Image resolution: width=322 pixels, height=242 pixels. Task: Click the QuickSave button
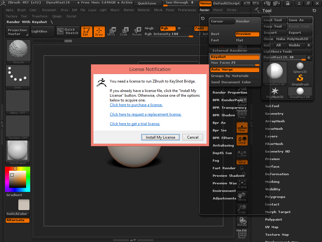point(147,3)
